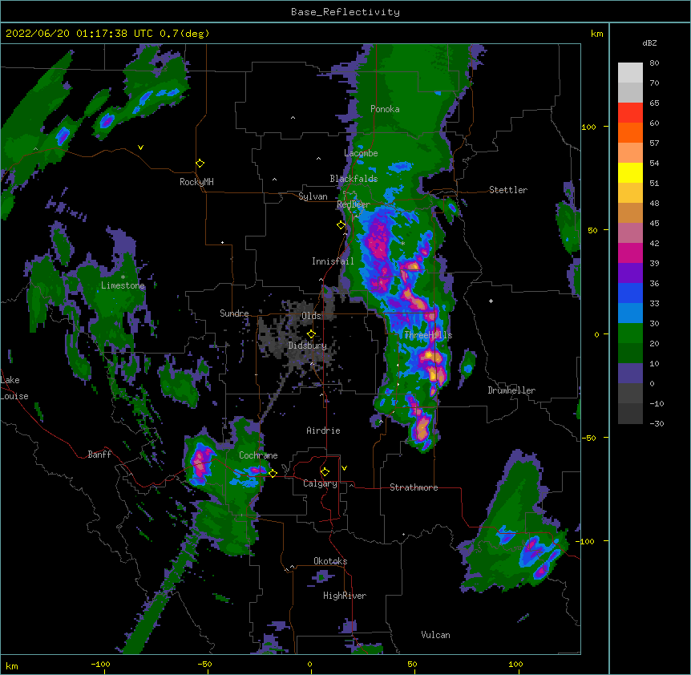Click the -50 tick on bottom axis
Image resolution: width=691 pixels, height=675 pixels.
click(204, 664)
